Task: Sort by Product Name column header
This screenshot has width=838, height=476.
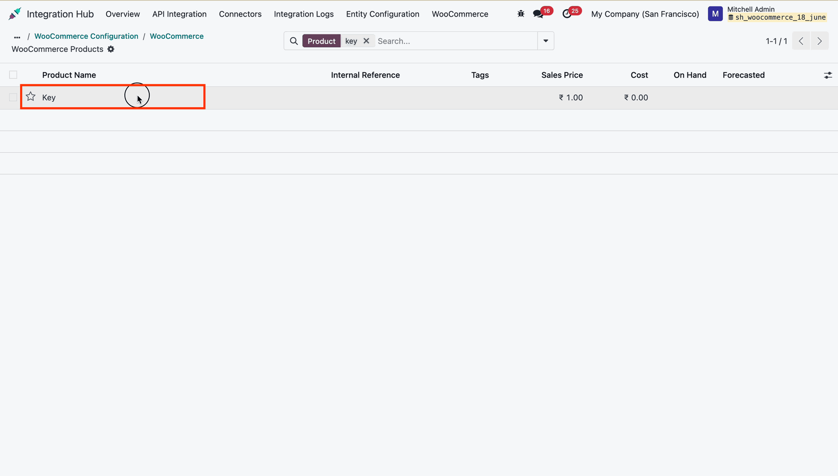Action: 69,75
